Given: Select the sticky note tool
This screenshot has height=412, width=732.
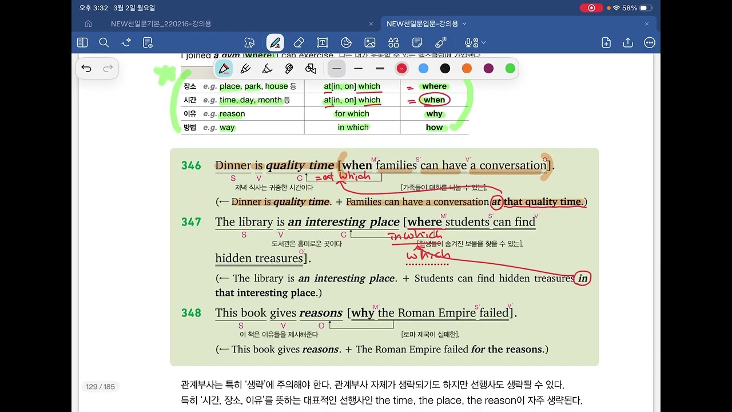Looking at the screenshot, I should 417,42.
